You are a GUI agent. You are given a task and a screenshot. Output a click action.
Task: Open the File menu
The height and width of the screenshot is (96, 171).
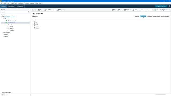(x=1, y=3)
